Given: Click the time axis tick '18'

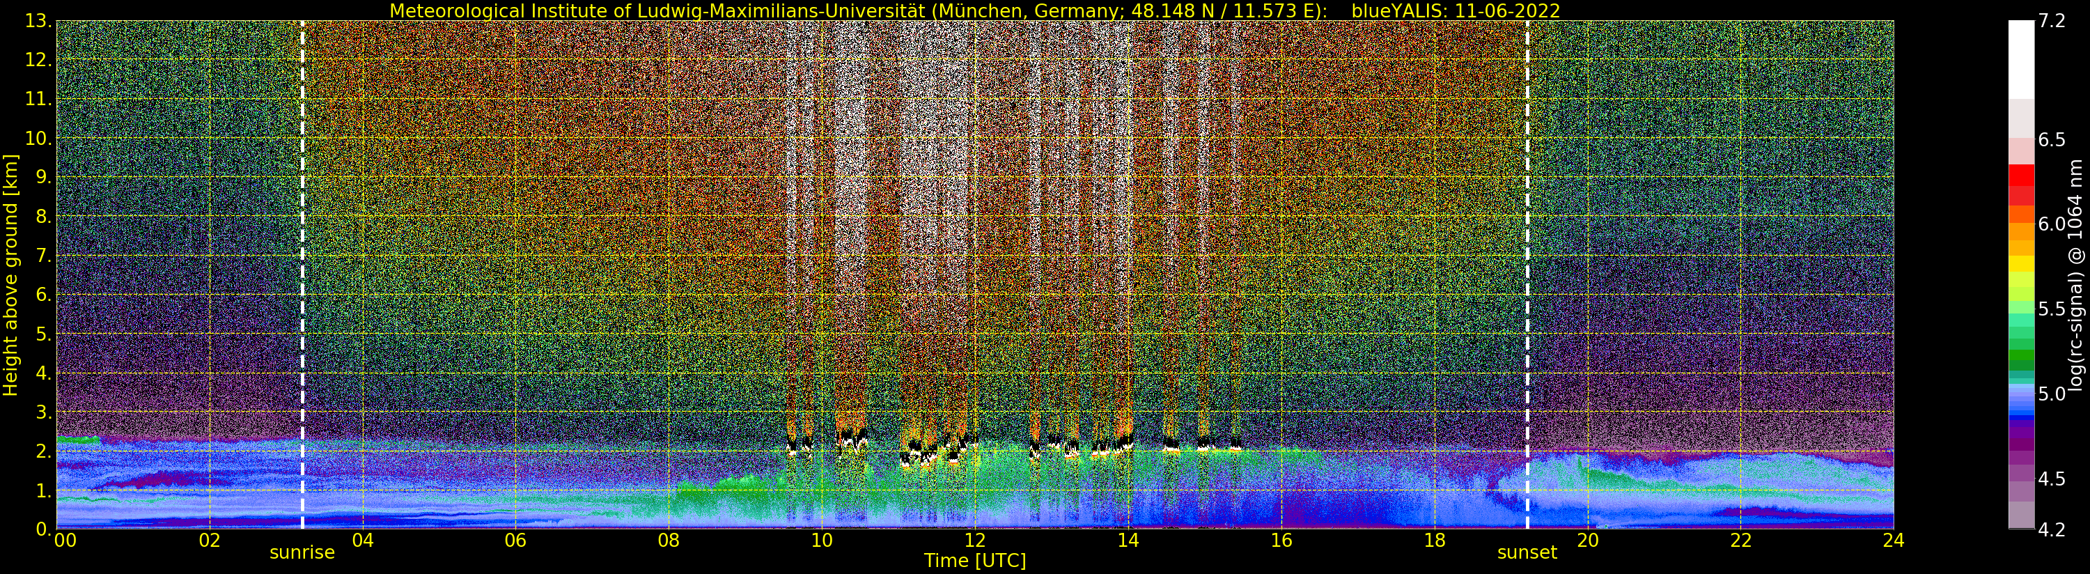Looking at the screenshot, I should click(x=1435, y=541).
